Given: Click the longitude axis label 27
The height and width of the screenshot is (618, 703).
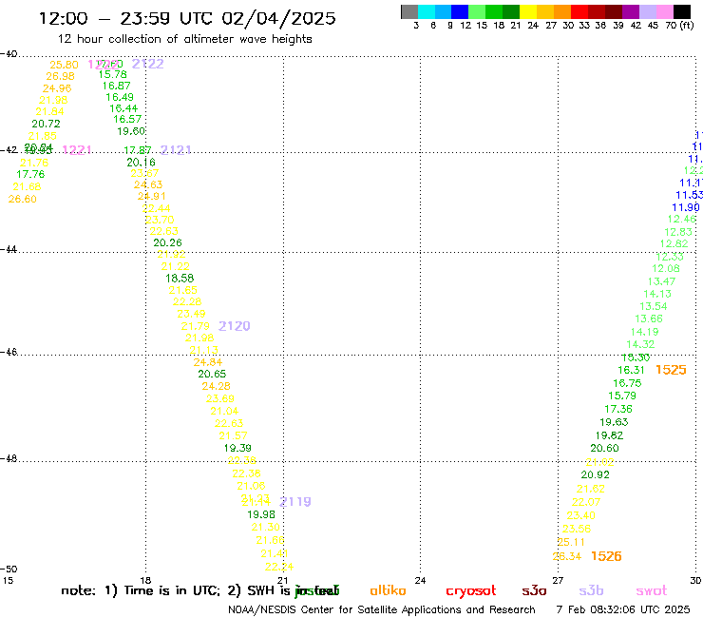Looking at the screenshot, I should coord(558,581).
